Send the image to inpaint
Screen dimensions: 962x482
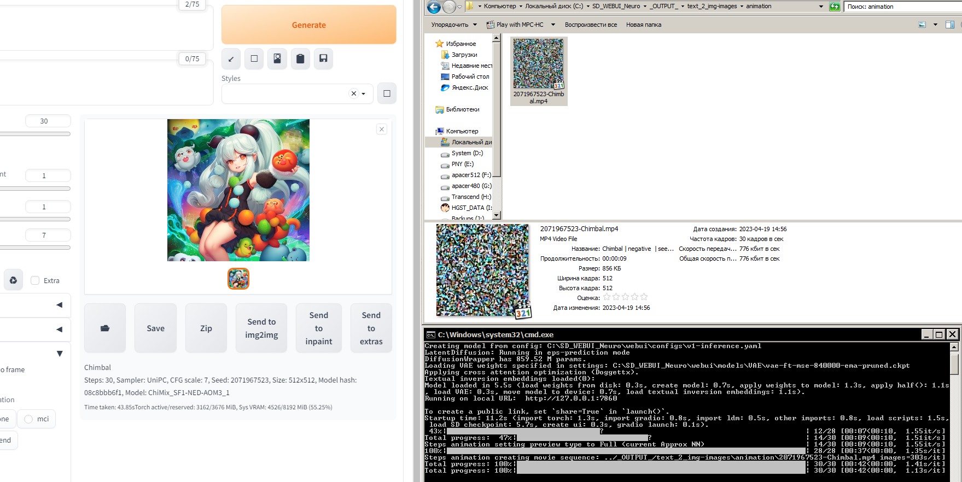pyautogui.click(x=319, y=328)
